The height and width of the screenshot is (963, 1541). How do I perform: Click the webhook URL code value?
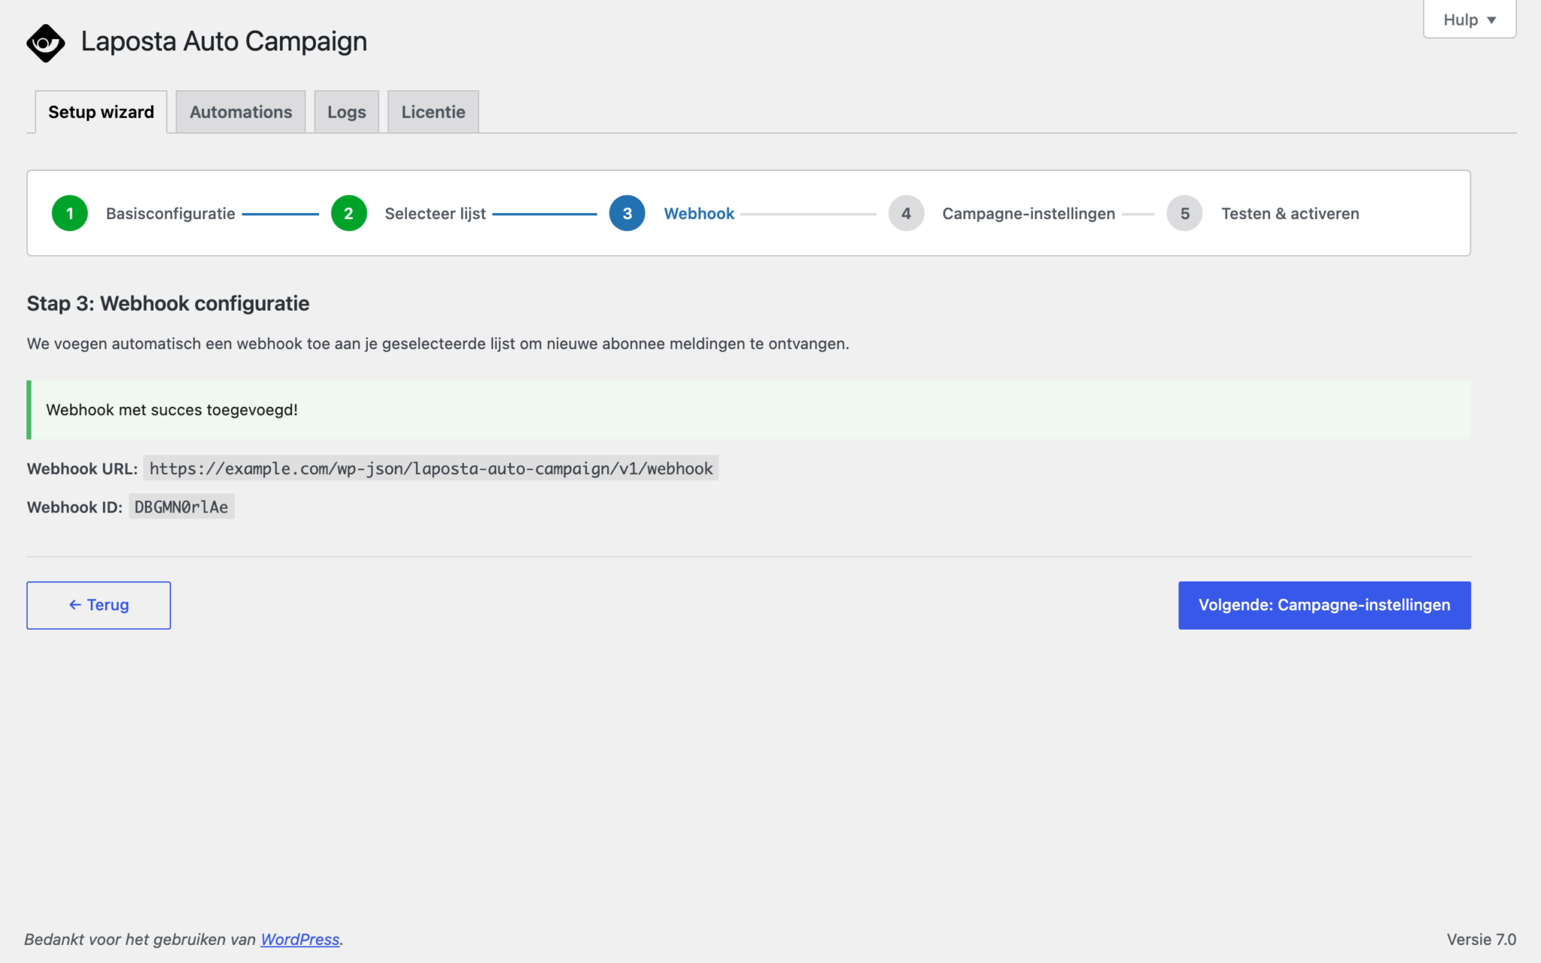(x=431, y=469)
